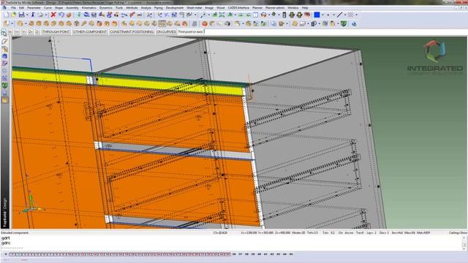468x263 pixels.
Task: Open the Assembly menu
Action: (72, 8)
